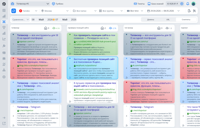
Task: Click red color dot on blog.click.ru card in топвизор column
Action: pyautogui.click(x=13, y=58)
